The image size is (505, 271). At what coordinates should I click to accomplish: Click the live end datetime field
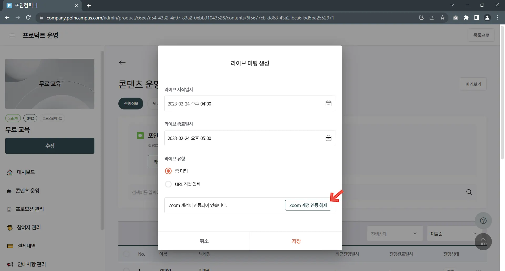pyautogui.click(x=250, y=138)
